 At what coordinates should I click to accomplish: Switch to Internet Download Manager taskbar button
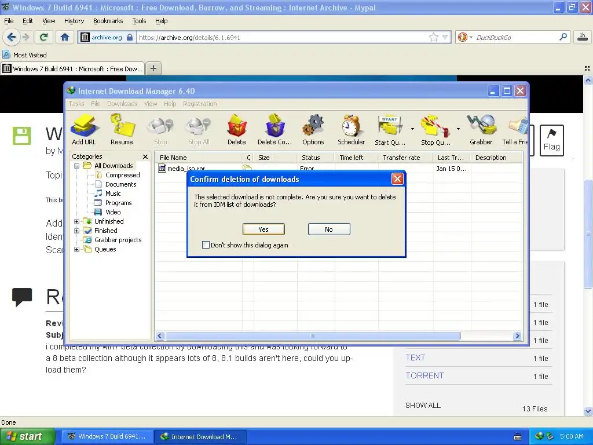pos(200,436)
